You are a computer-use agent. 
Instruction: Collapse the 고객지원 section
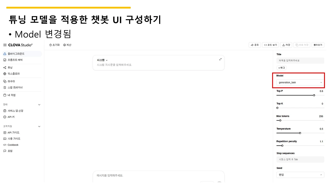point(39,126)
